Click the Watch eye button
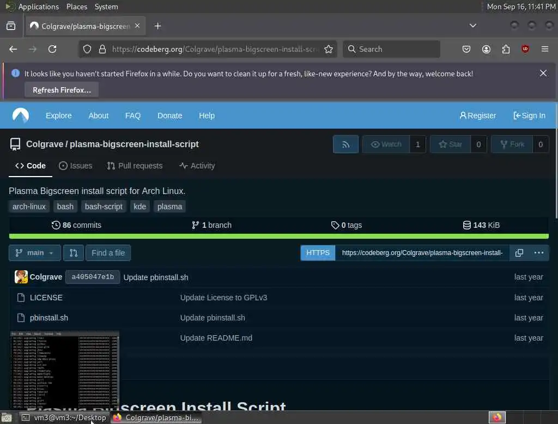This screenshot has height=424, width=558. [386, 144]
